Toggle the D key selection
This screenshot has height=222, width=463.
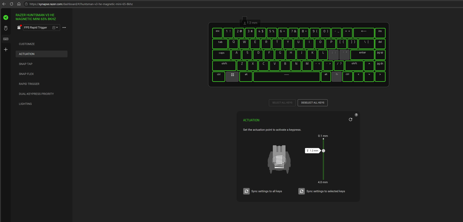(258, 55)
